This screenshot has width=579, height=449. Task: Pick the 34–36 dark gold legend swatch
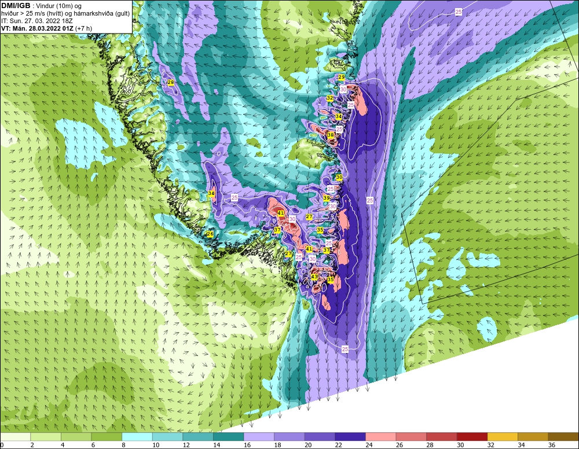pos(533,437)
